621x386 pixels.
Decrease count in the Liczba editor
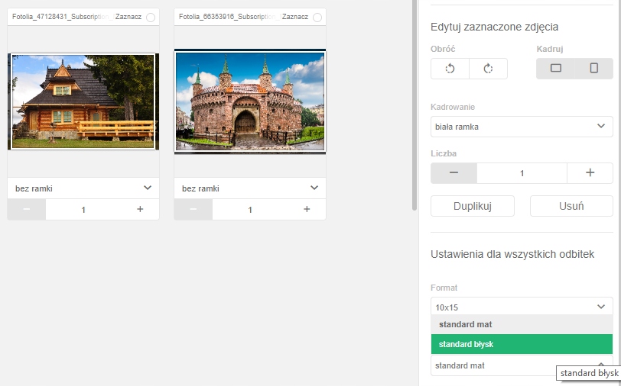[x=454, y=173]
